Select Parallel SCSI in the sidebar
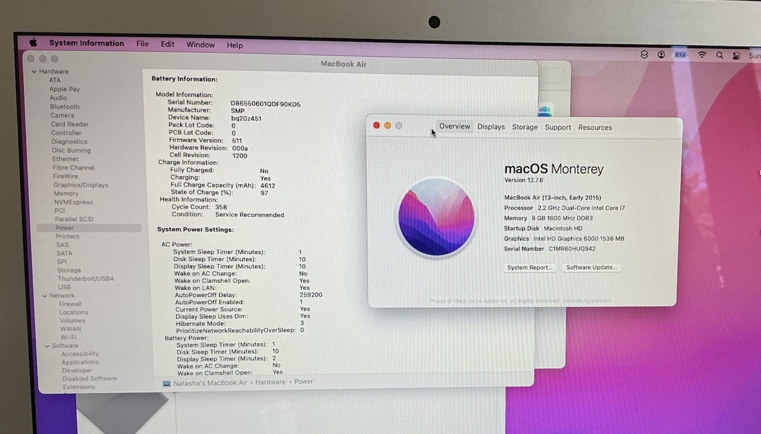This screenshot has width=761, height=434. (x=74, y=219)
